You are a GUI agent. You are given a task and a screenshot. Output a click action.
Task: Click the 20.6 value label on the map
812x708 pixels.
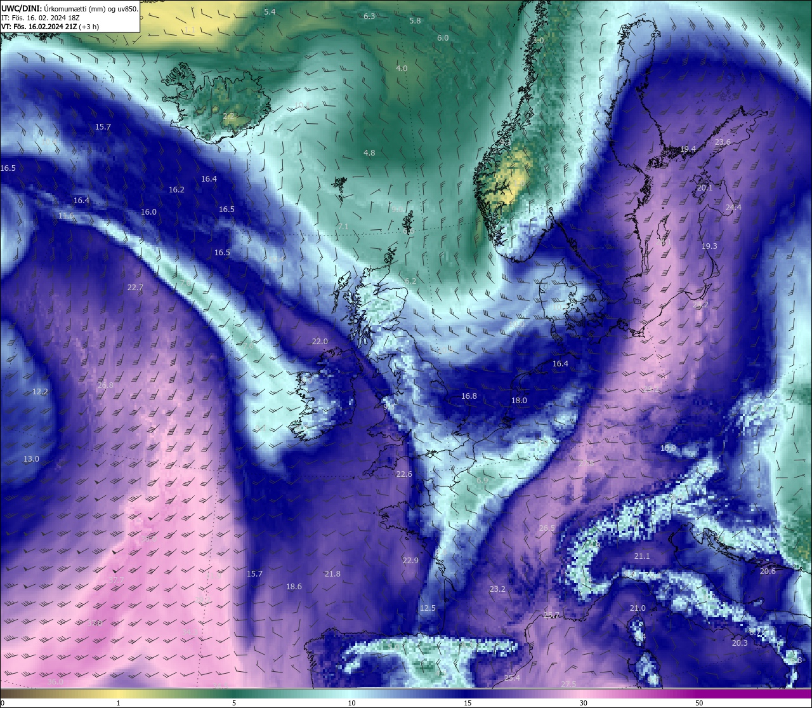pos(768,571)
